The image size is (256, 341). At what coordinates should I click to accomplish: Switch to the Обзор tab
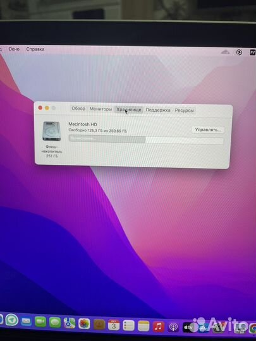click(78, 109)
